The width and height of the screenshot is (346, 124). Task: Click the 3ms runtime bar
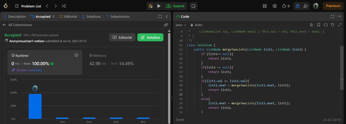(116, 118)
